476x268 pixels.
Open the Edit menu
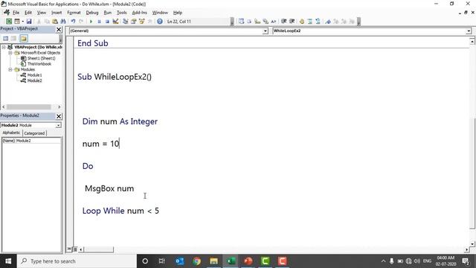[x=28, y=13]
